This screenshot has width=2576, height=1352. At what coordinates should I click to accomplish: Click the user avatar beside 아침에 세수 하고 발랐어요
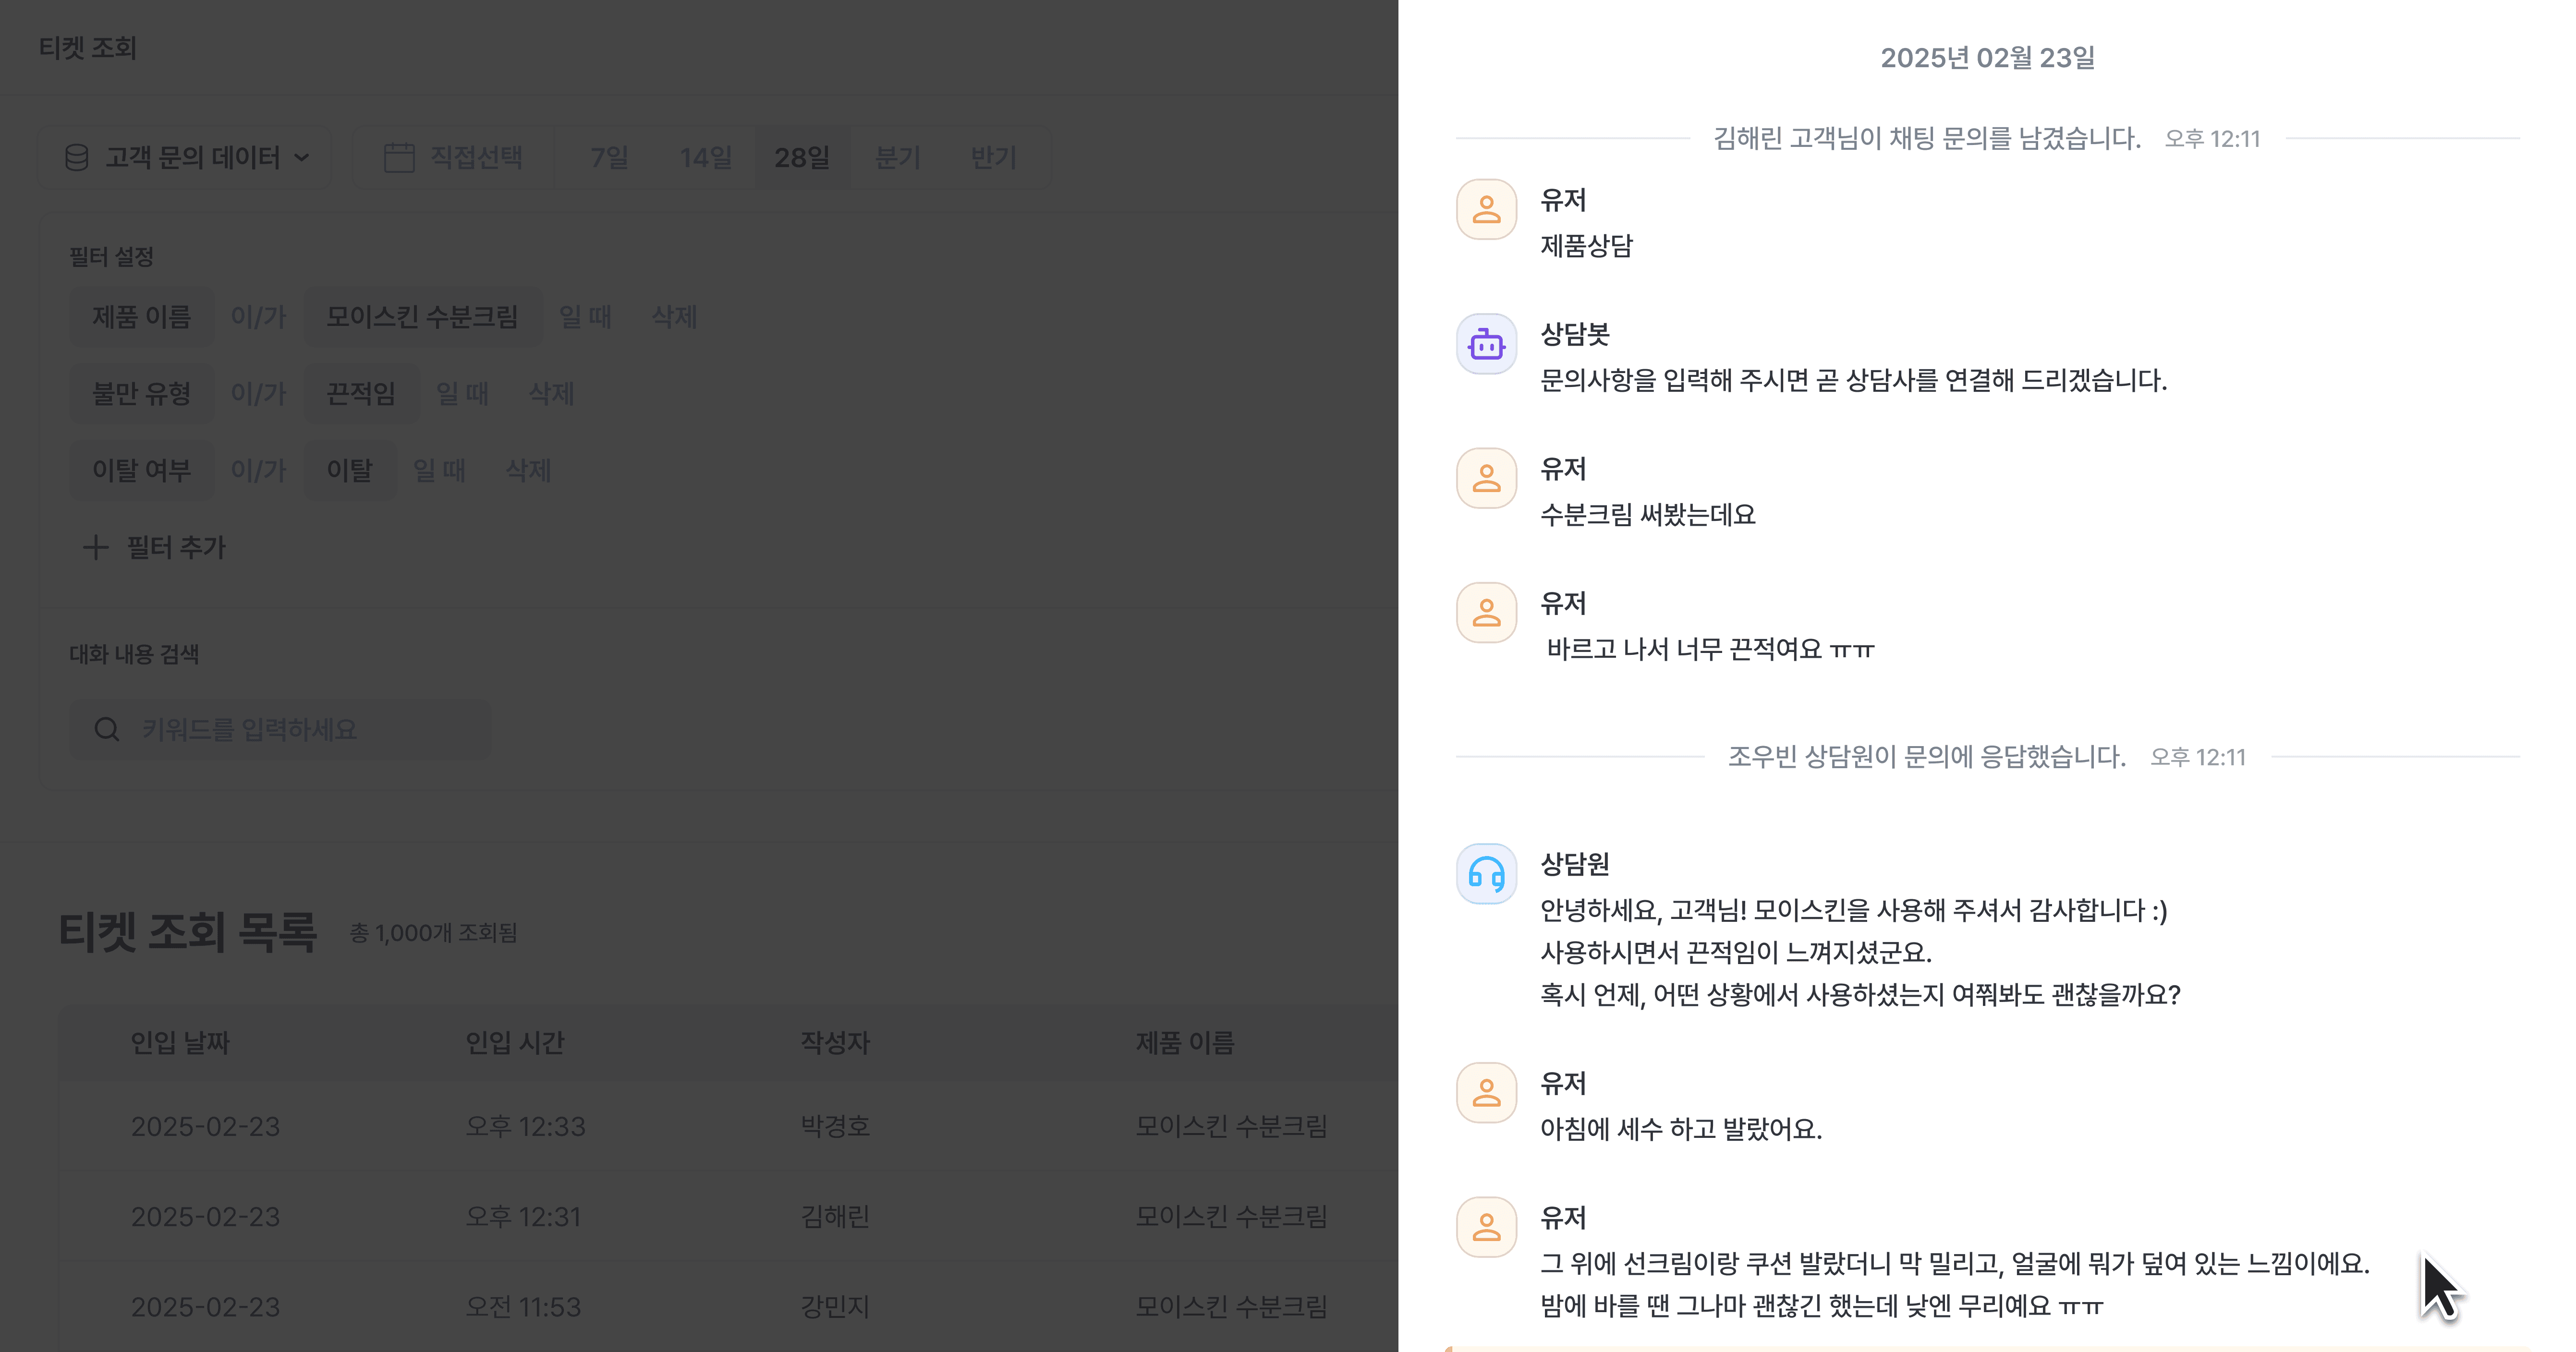click(x=1486, y=1093)
